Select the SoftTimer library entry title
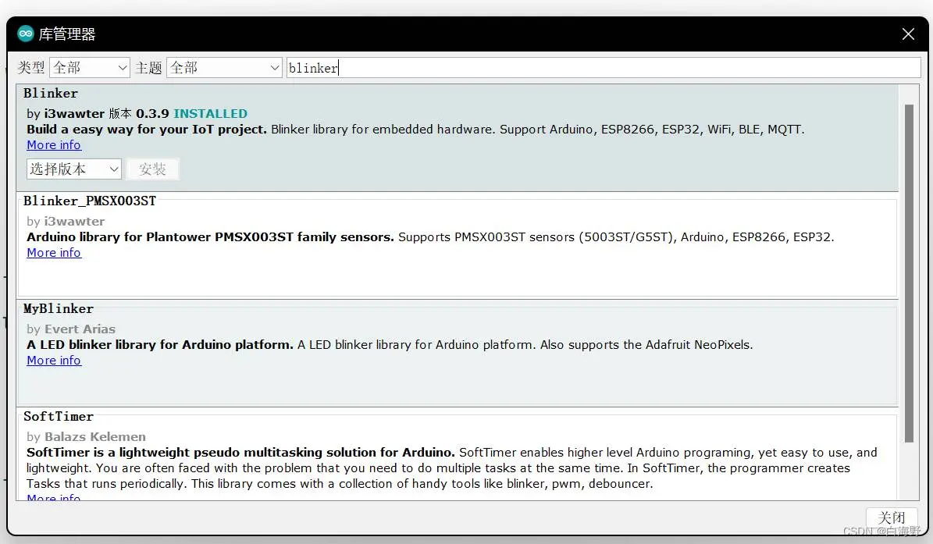The image size is (933, 544). tap(59, 416)
